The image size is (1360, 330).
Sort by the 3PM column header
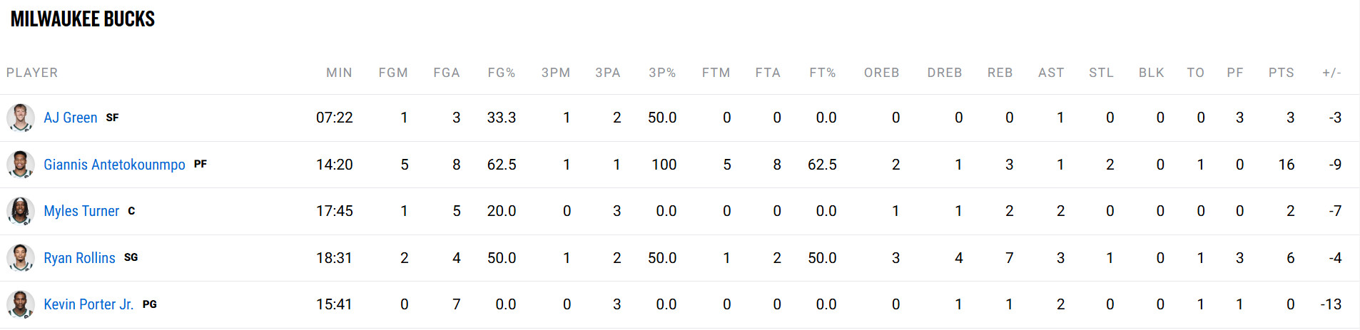click(x=556, y=73)
